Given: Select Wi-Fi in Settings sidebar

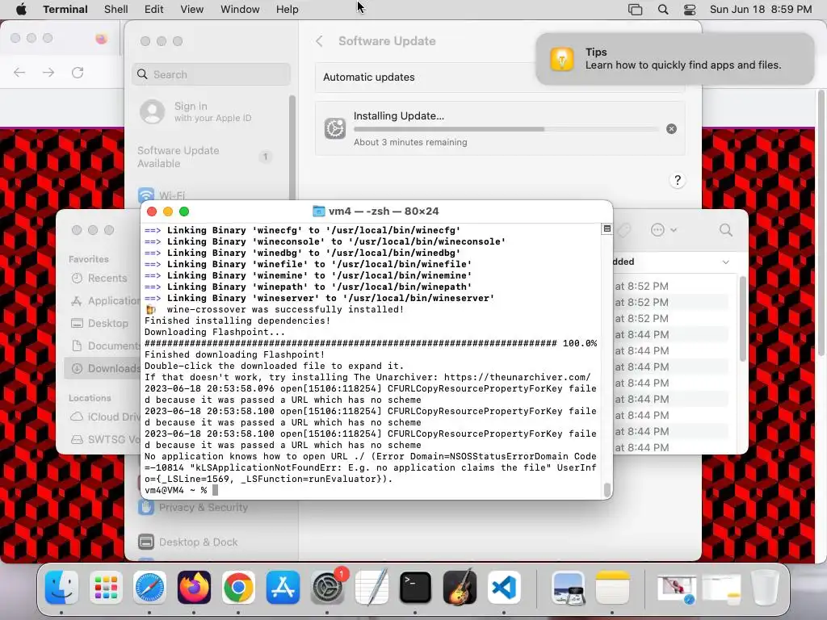Looking at the screenshot, I should pyautogui.click(x=162, y=195).
